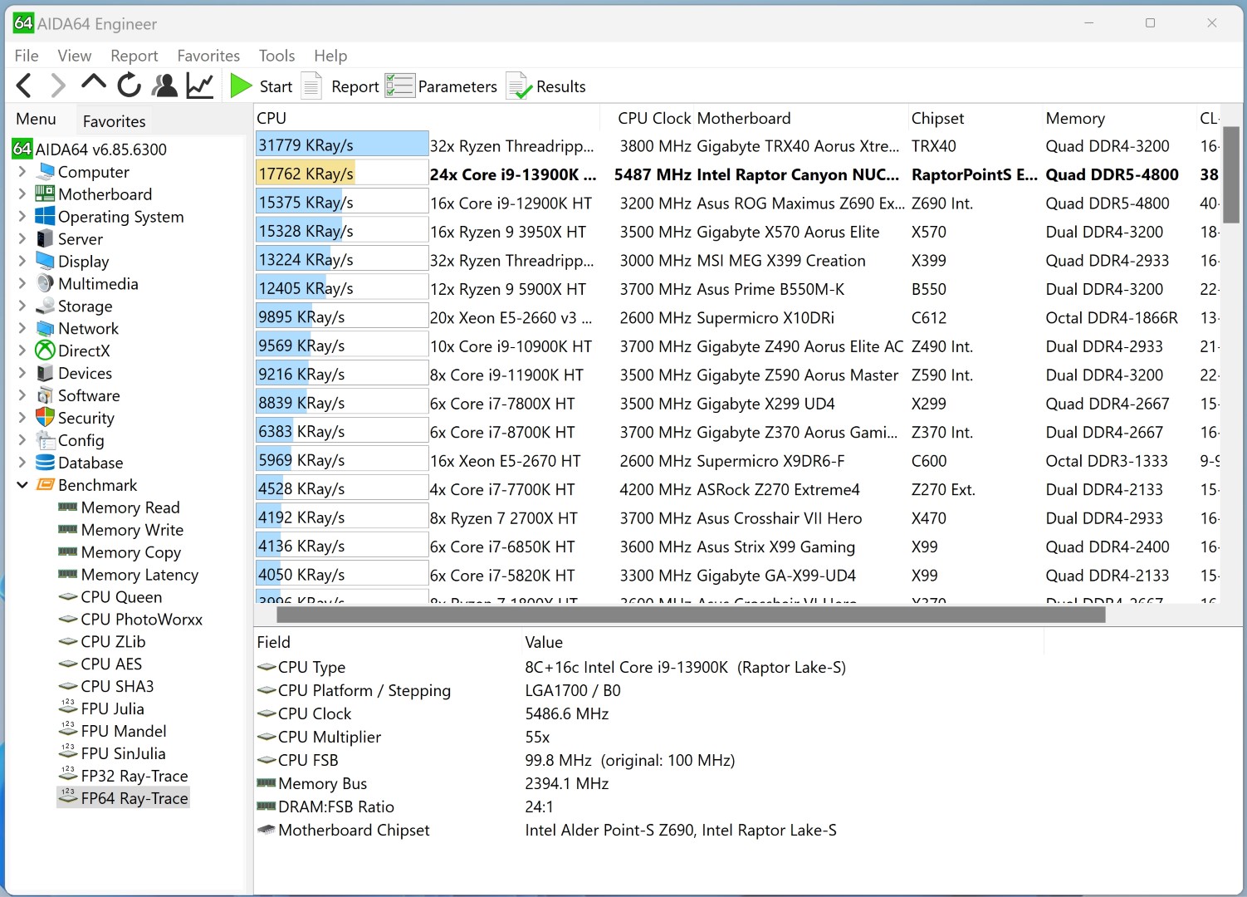
Task: Select the CPU PhotoWorxx benchmark
Action: [142, 620]
